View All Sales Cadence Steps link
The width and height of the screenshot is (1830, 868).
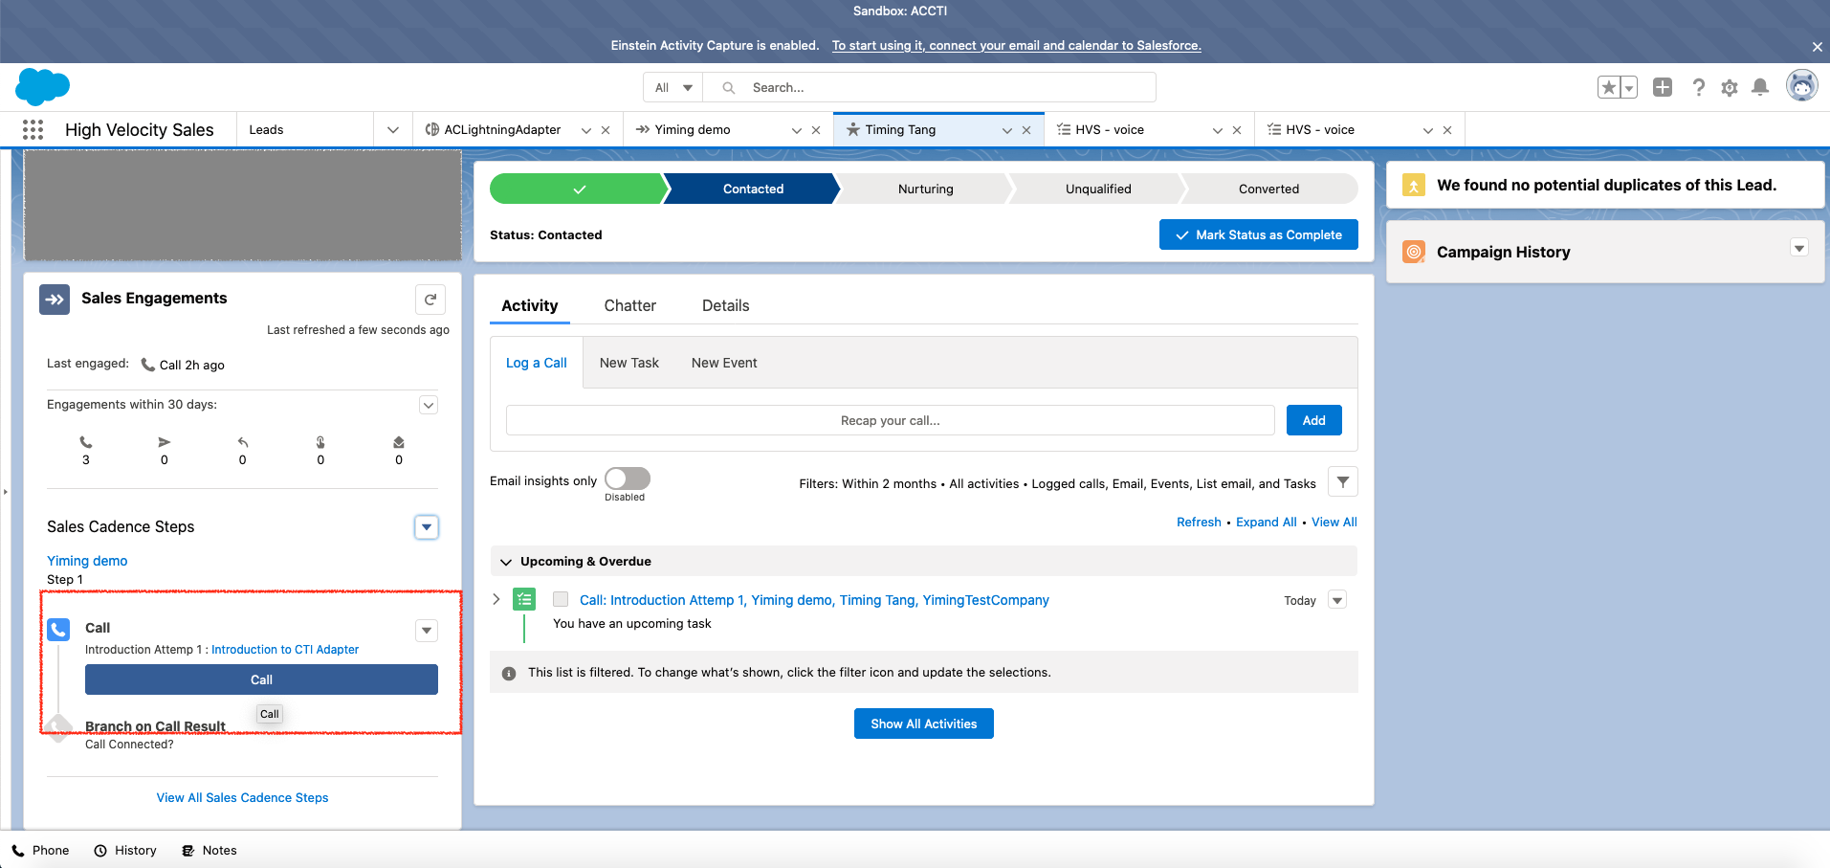tap(242, 797)
